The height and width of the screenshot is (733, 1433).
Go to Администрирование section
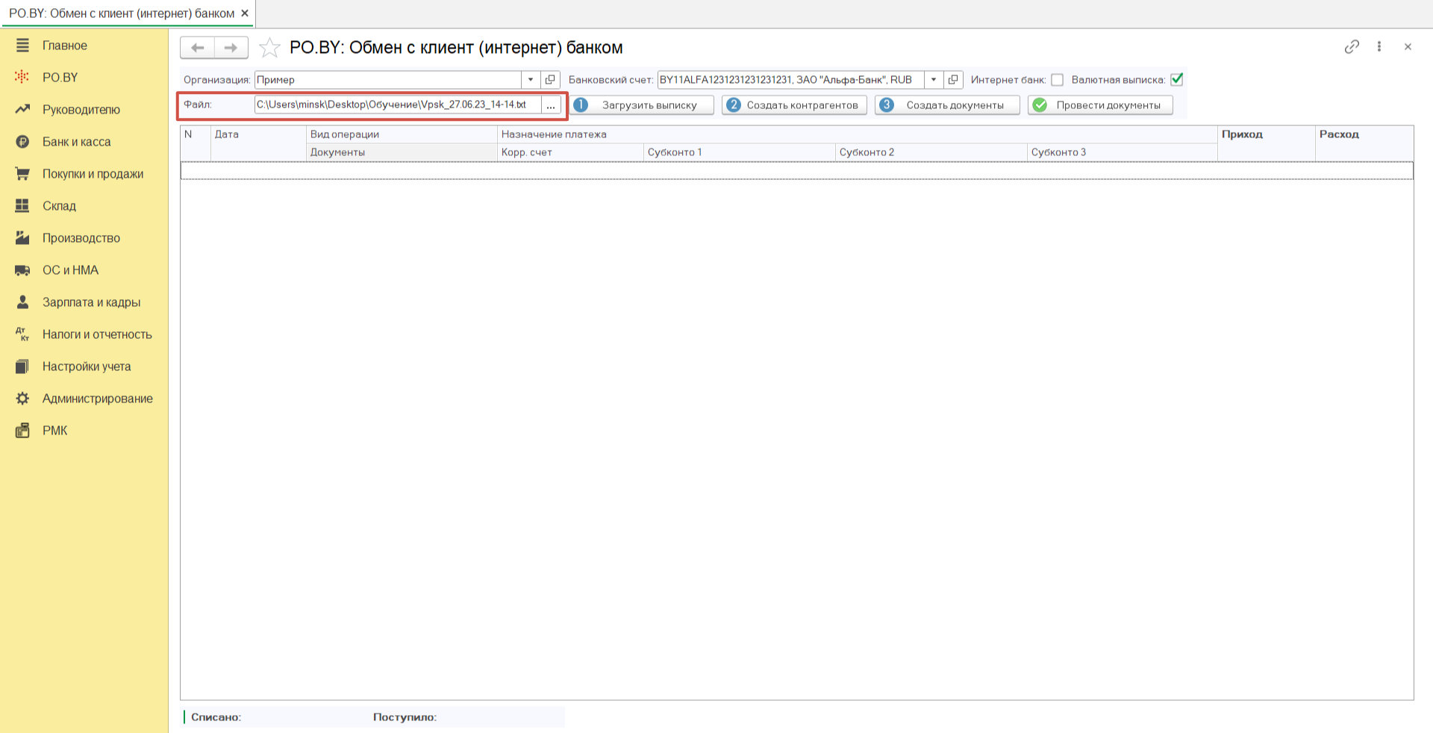(97, 399)
